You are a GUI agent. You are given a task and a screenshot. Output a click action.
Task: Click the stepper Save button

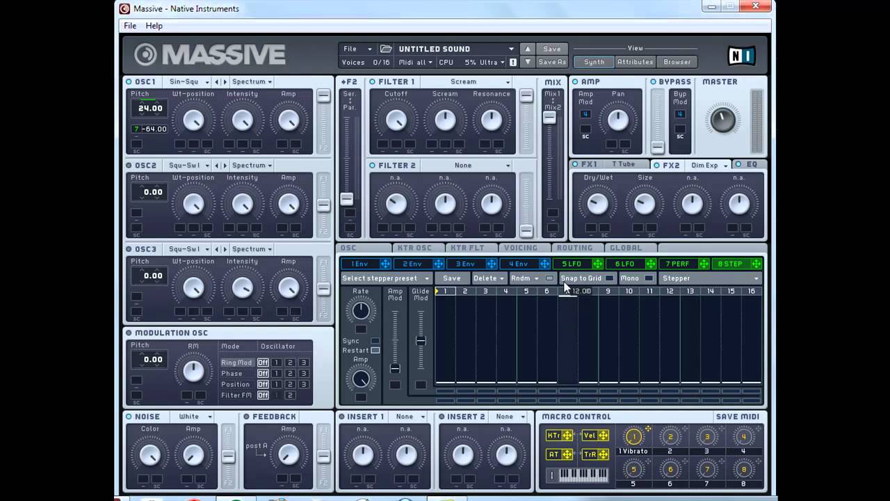[x=452, y=278]
